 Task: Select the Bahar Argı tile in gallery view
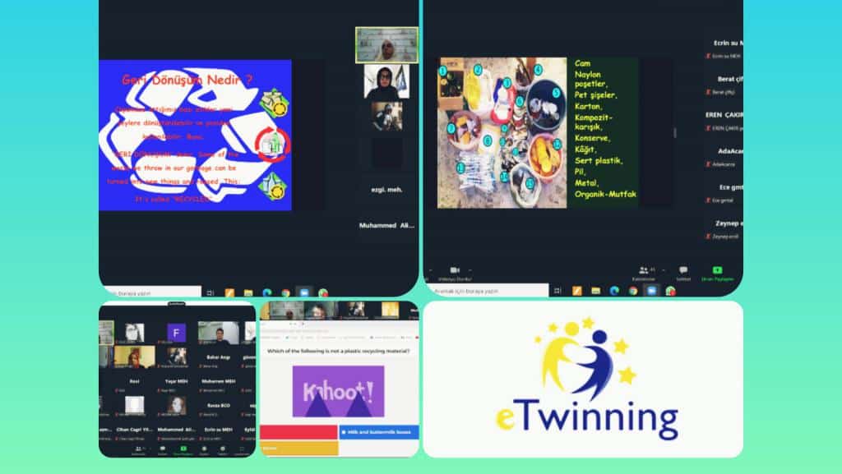(x=218, y=357)
